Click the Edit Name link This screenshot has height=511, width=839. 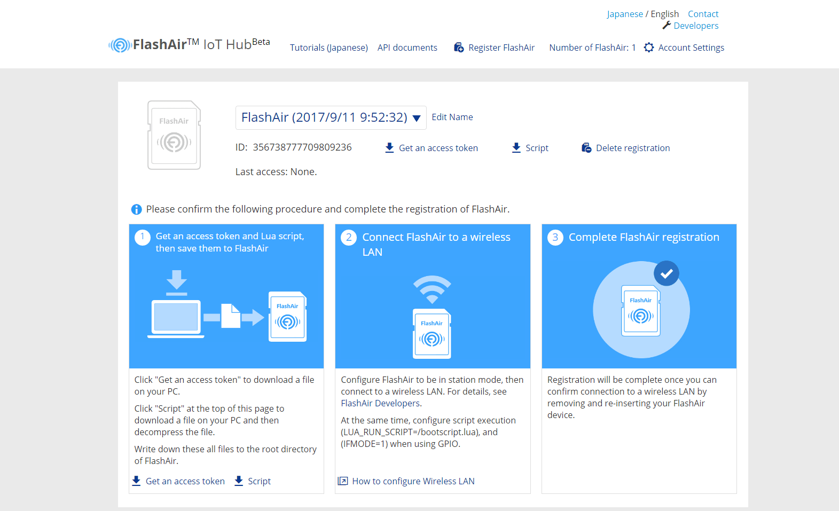(x=452, y=117)
